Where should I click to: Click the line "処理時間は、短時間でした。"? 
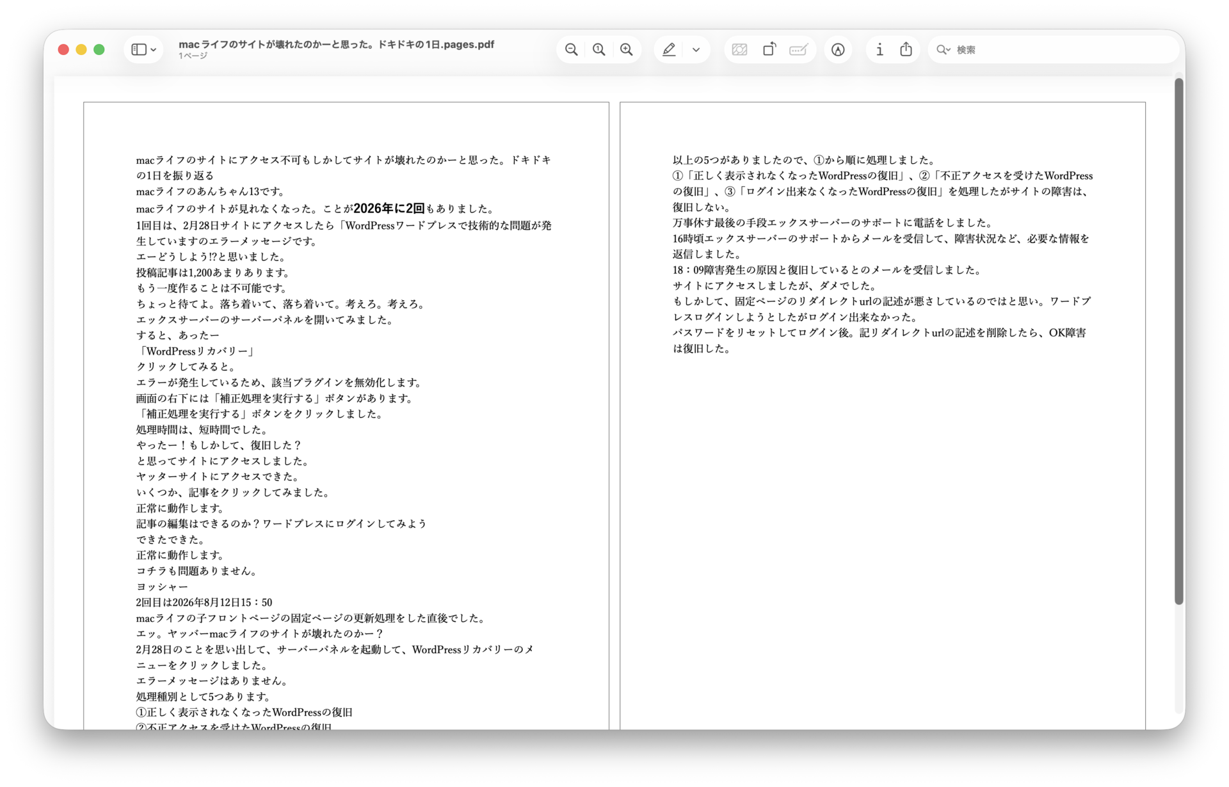(202, 429)
